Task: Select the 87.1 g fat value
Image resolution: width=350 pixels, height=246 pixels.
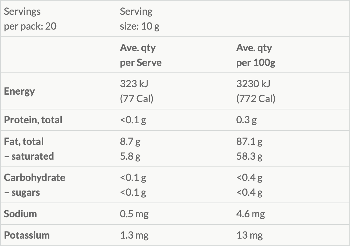Action: click(249, 141)
